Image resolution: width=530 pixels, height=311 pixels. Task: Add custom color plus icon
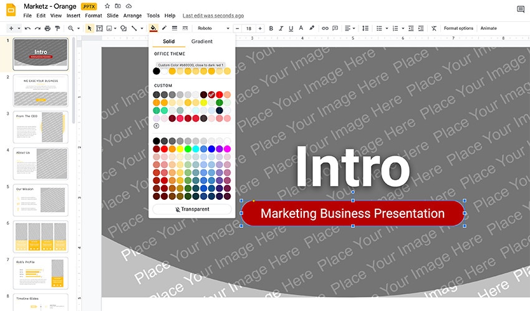coord(156,126)
